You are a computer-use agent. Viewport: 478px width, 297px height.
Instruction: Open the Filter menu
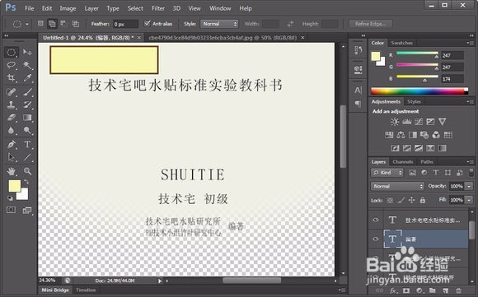pos(158,8)
